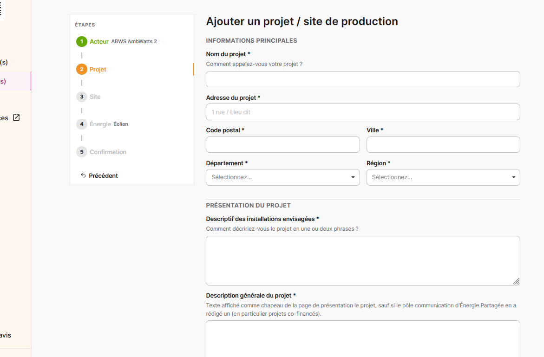The width and height of the screenshot is (544, 357).
Task: Focus the Nom du projet field
Action: (x=363, y=79)
